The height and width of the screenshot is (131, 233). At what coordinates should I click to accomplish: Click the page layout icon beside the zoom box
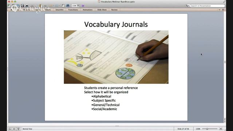[x=63, y=6]
